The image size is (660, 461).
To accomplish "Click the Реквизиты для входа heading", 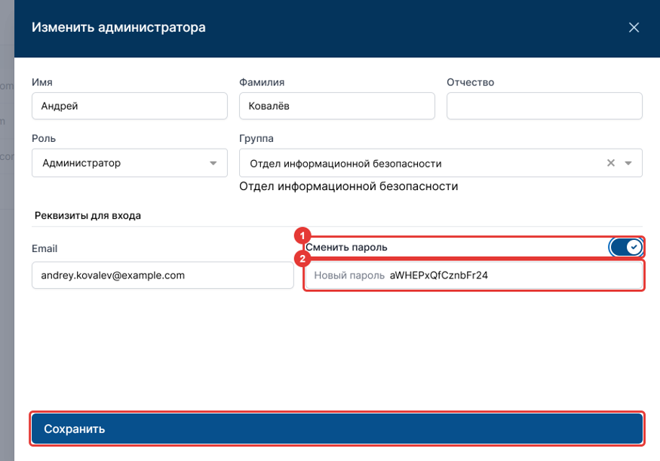I will 87,216.
